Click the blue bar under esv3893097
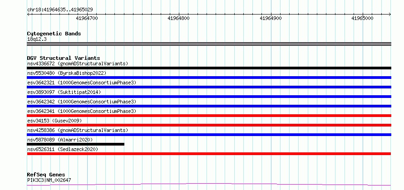The image size is (404, 190). [209, 97]
